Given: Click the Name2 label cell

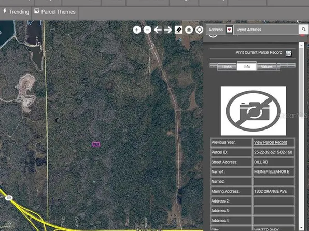Looking at the screenshot, I should click(x=231, y=182).
